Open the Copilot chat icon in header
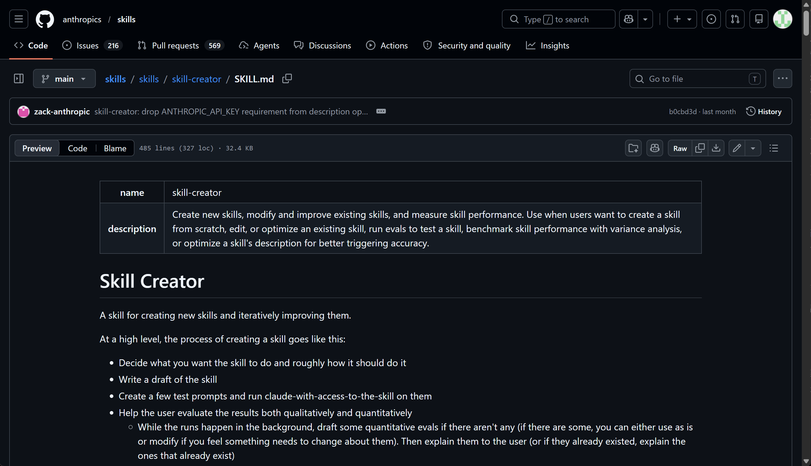The width and height of the screenshot is (811, 466). coord(628,19)
